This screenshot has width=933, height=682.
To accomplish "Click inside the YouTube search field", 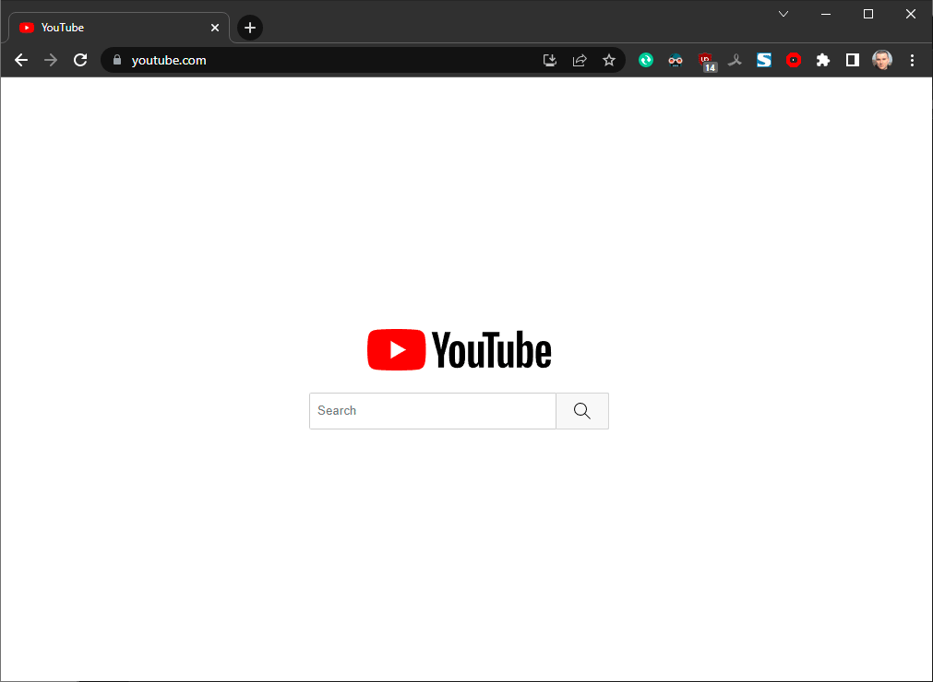I will click(x=432, y=410).
